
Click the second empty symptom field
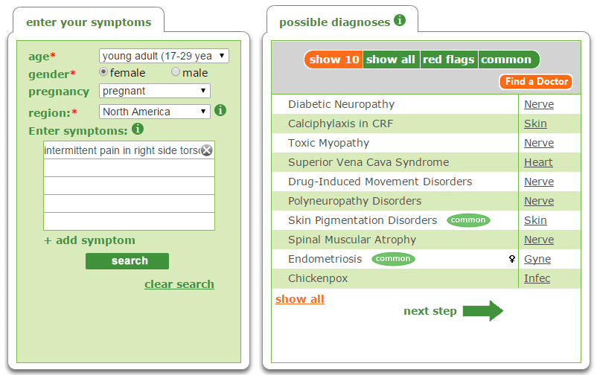pyautogui.click(x=129, y=186)
